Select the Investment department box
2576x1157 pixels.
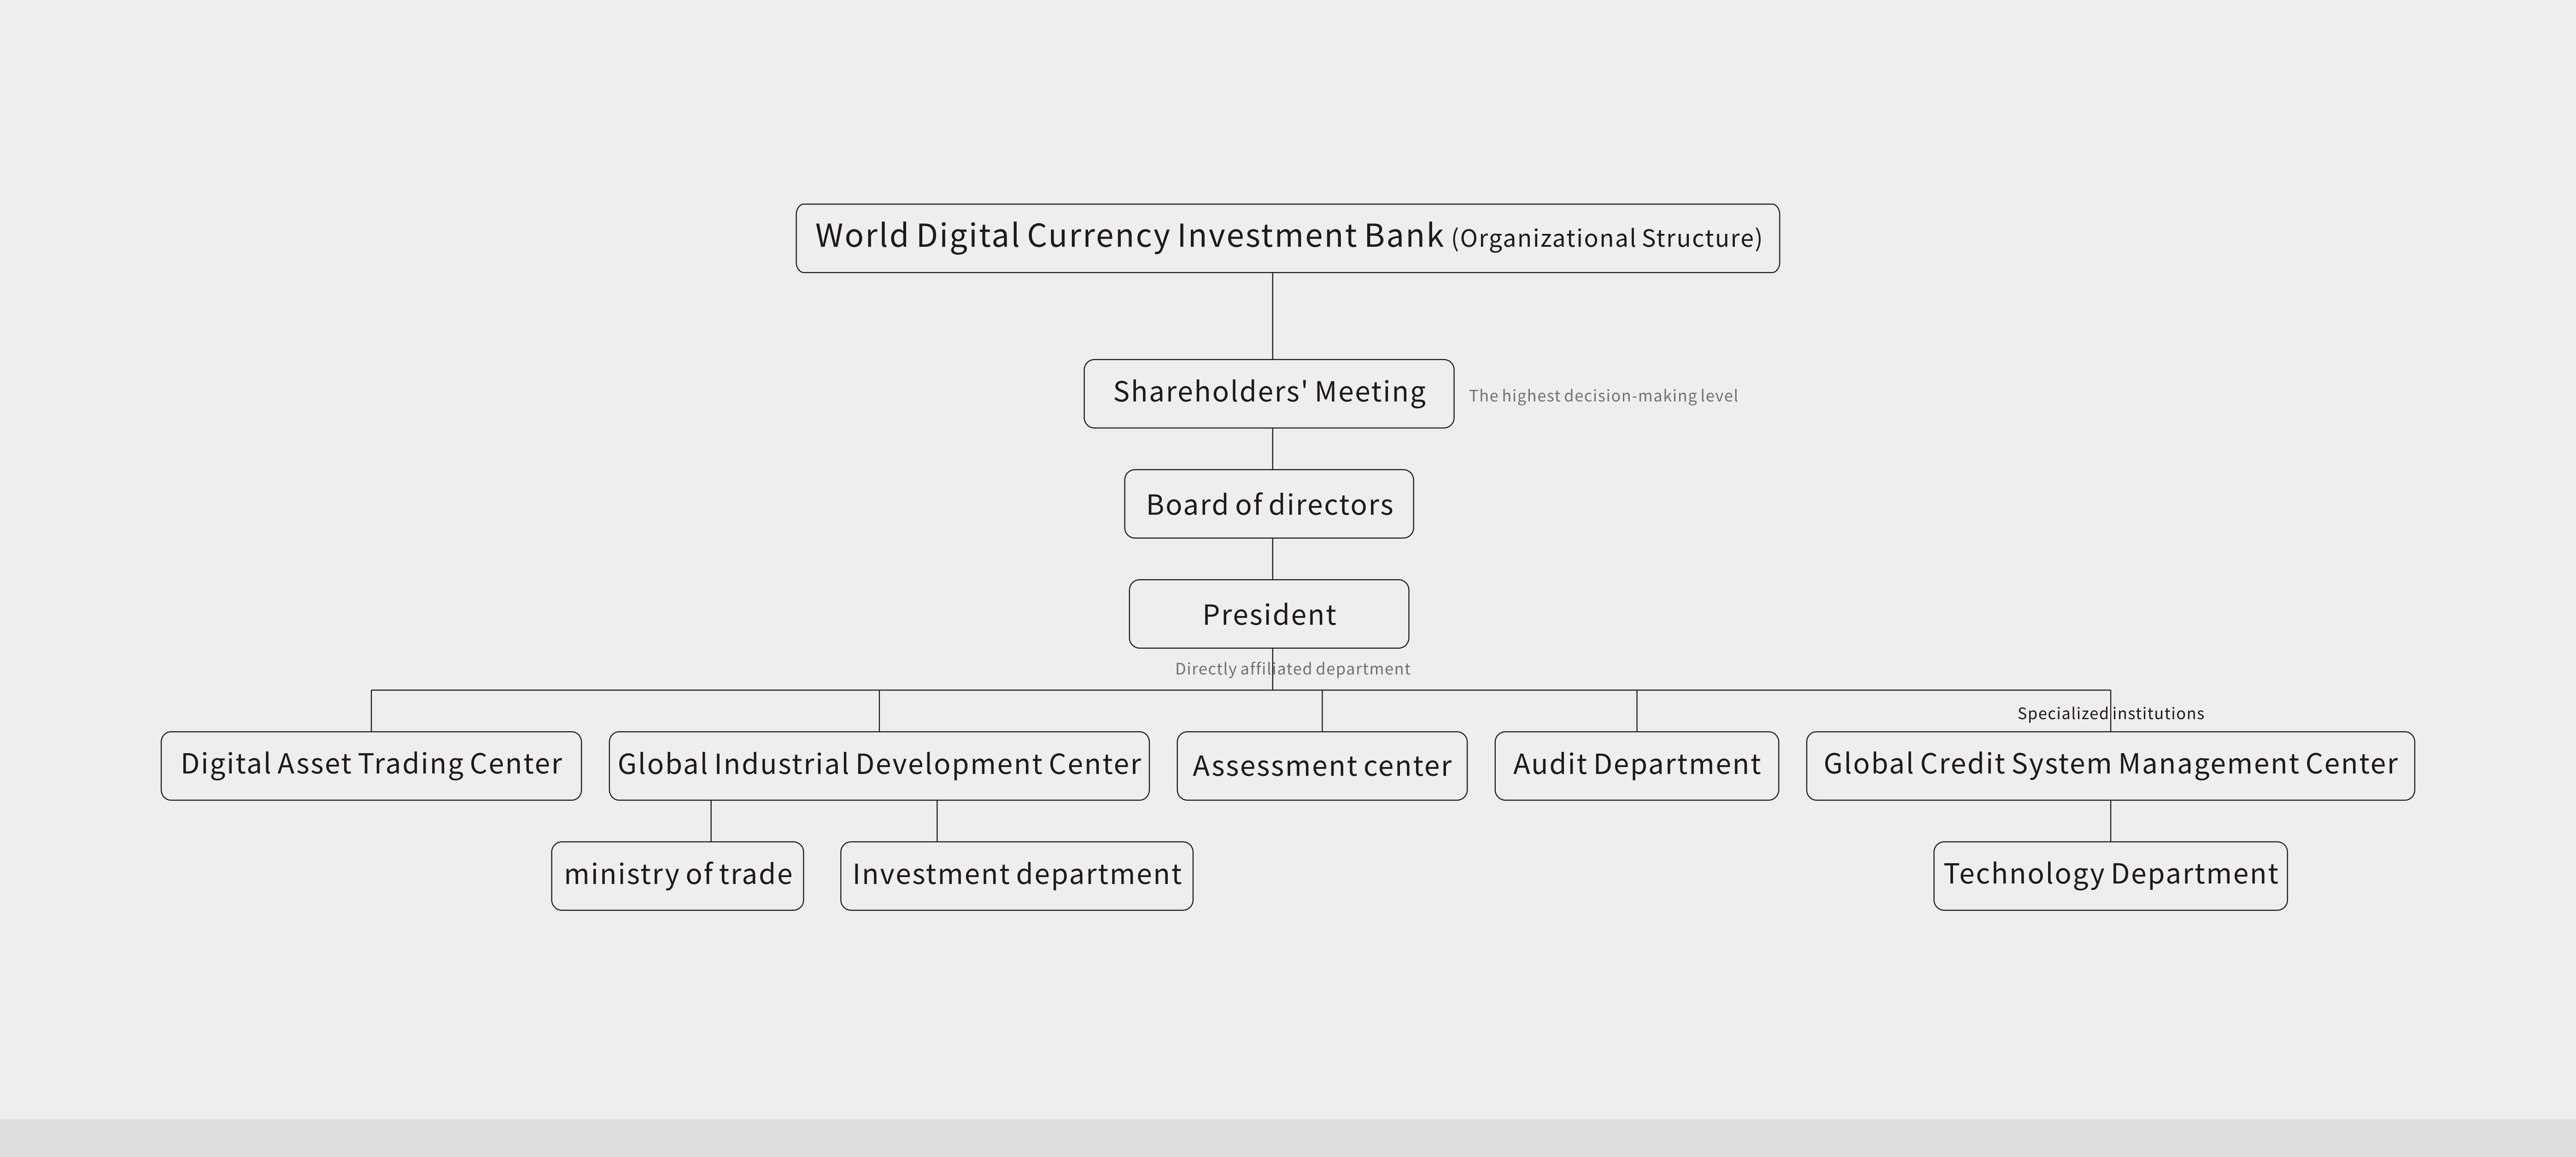click(1017, 875)
